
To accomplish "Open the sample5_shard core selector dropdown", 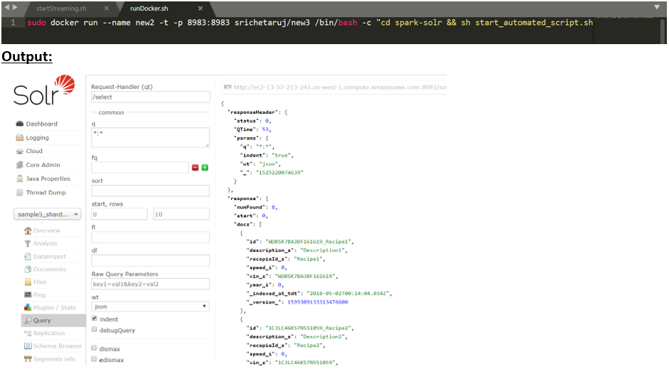I will coord(48,214).
